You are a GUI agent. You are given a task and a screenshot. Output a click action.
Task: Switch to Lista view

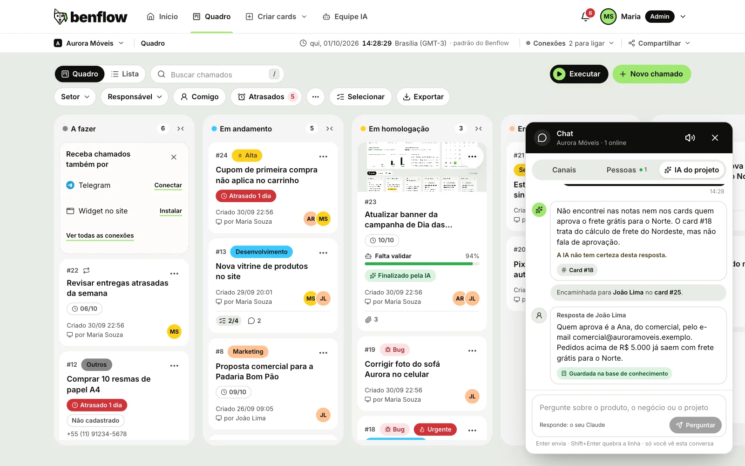(x=125, y=74)
